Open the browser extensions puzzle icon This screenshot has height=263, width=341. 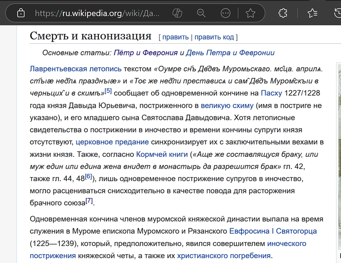pos(283,13)
